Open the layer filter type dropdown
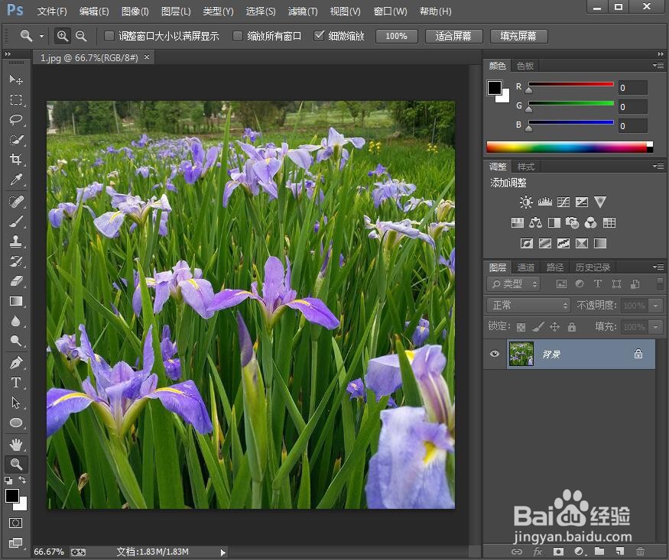Viewport: 669px width, 560px height. point(514,284)
